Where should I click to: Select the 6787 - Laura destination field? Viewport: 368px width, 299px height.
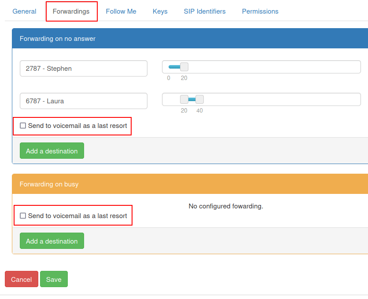coord(83,101)
